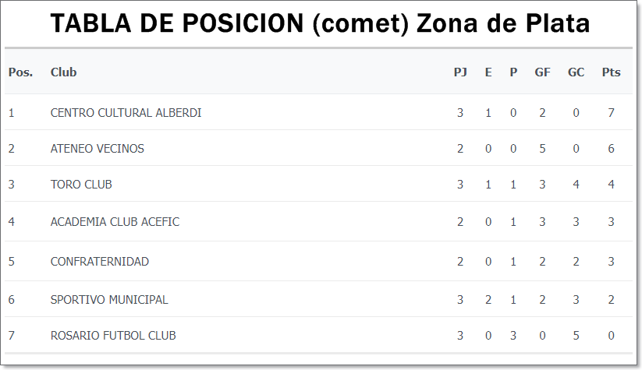Select ATENEO VECINOS club row
Screen dimensions: 642x370
click(x=318, y=149)
